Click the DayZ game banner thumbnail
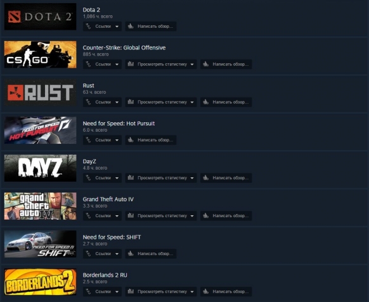This screenshot has width=369, height=302. click(x=40, y=168)
